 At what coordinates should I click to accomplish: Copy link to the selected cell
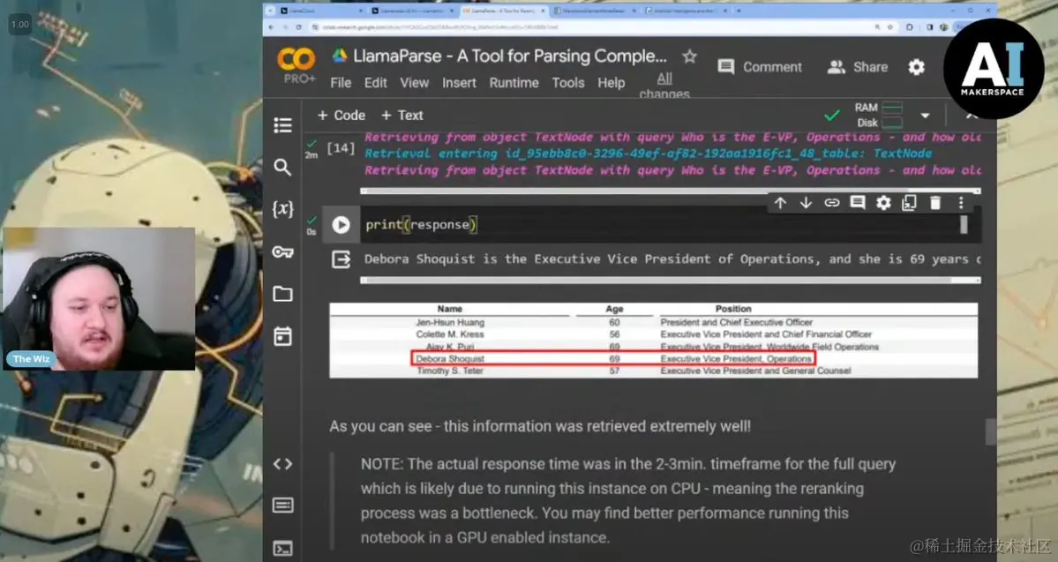pos(831,202)
